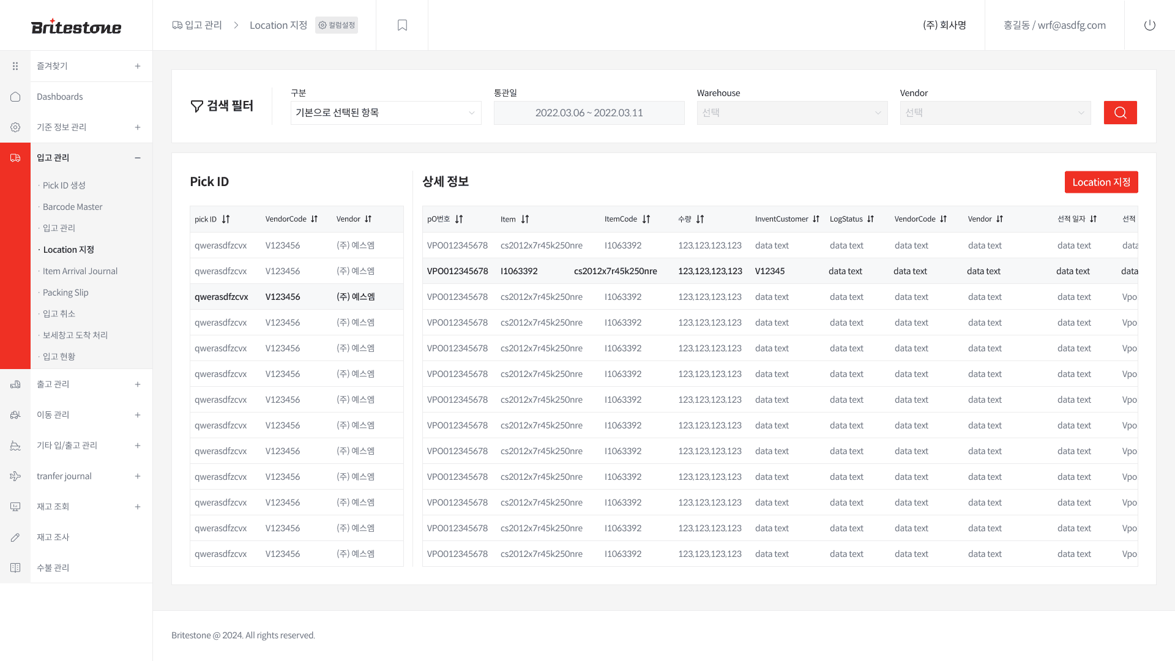Toggle sorting on the 수량 column

coord(701,218)
